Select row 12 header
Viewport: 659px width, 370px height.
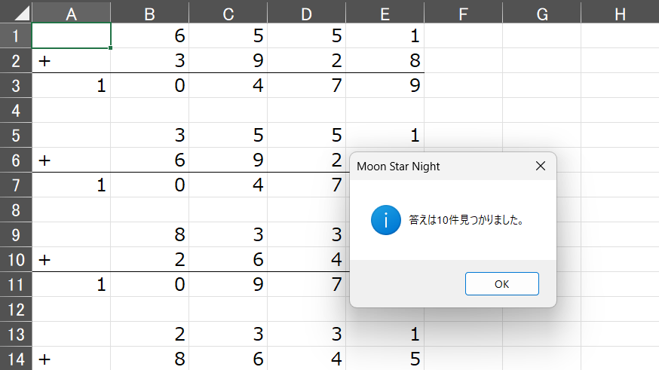pos(16,310)
